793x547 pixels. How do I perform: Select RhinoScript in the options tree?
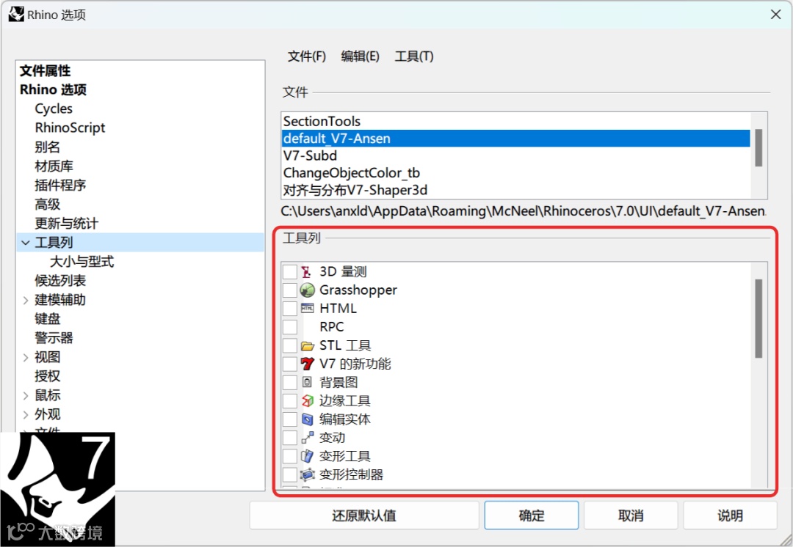[x=70, y=128]
